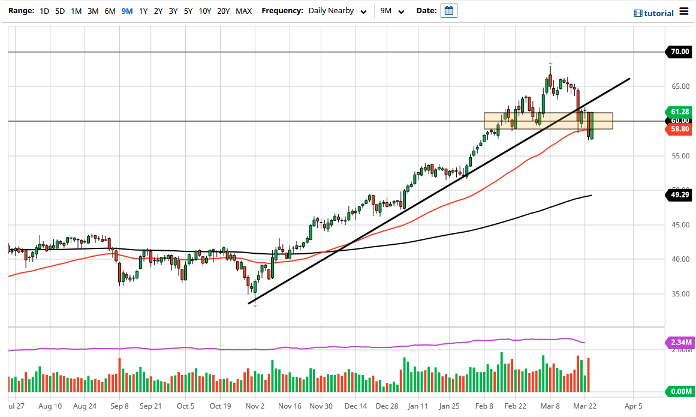The height and width of the screenshot is (417, 696).
Task: Click the black 70.00 price flag
Action: click(x=679, y=52)
